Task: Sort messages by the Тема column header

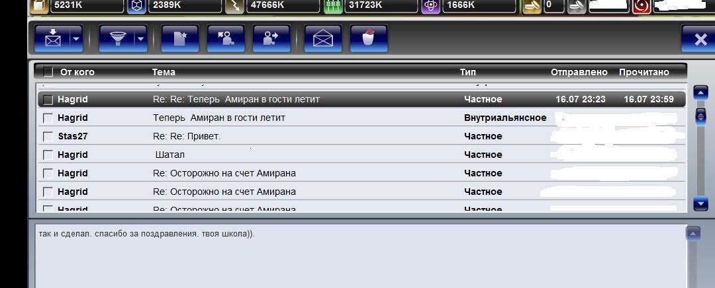Action: pos(164,72)
